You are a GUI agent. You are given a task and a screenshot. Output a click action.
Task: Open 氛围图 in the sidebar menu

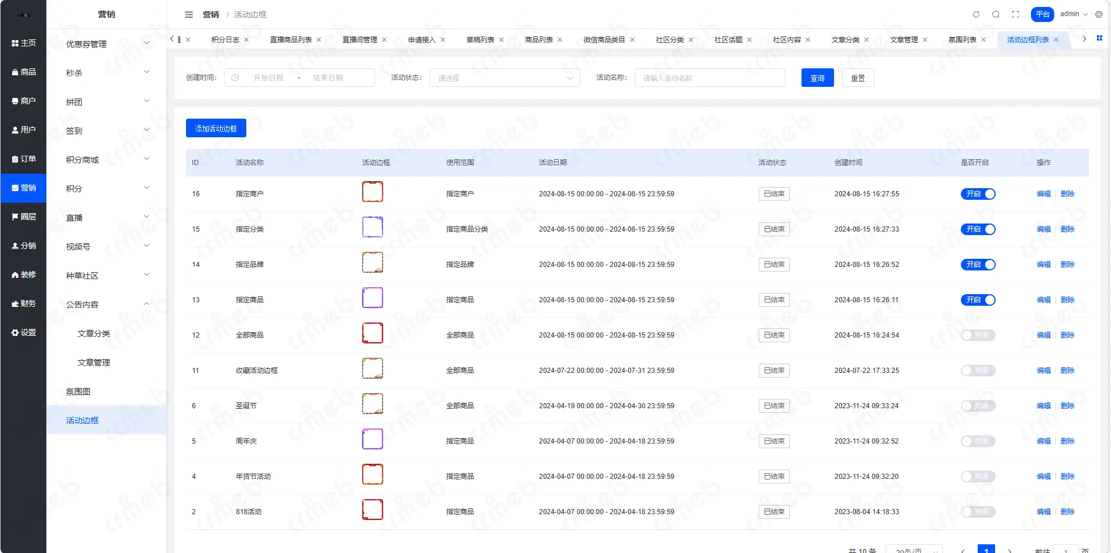tap(107, 391)
